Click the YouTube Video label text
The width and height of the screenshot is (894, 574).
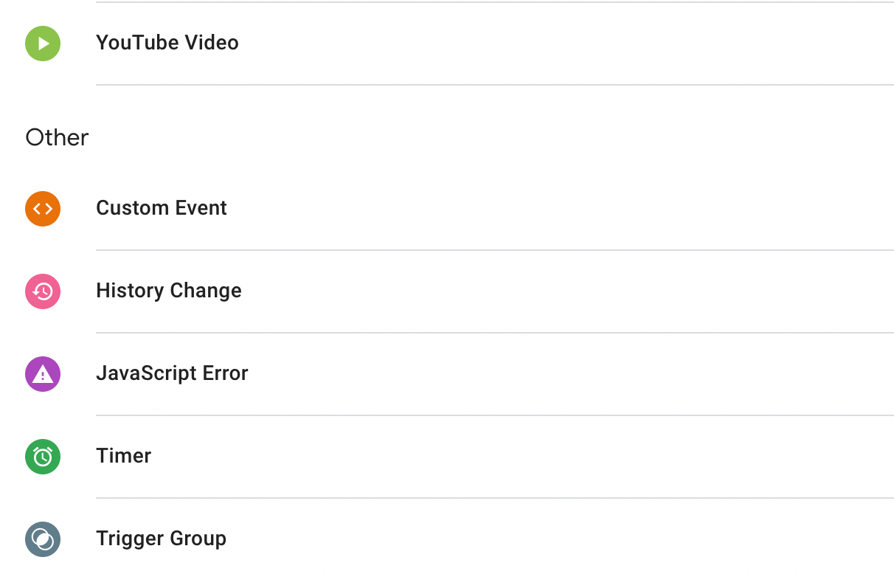click(x=167, y=43)
